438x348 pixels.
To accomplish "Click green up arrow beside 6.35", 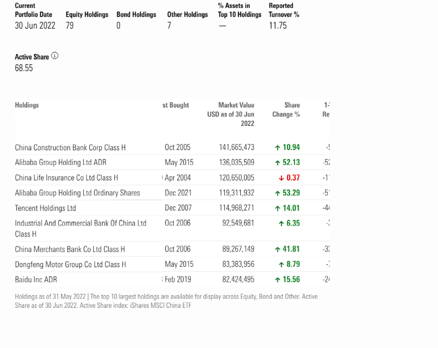I will 281,224.
